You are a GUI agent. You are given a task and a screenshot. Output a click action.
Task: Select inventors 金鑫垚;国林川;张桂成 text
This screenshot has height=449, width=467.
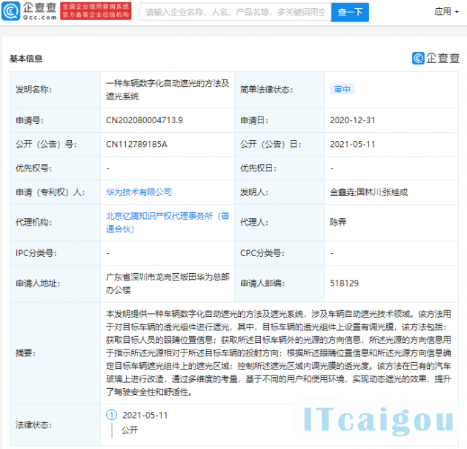click(x=368, y=192)
